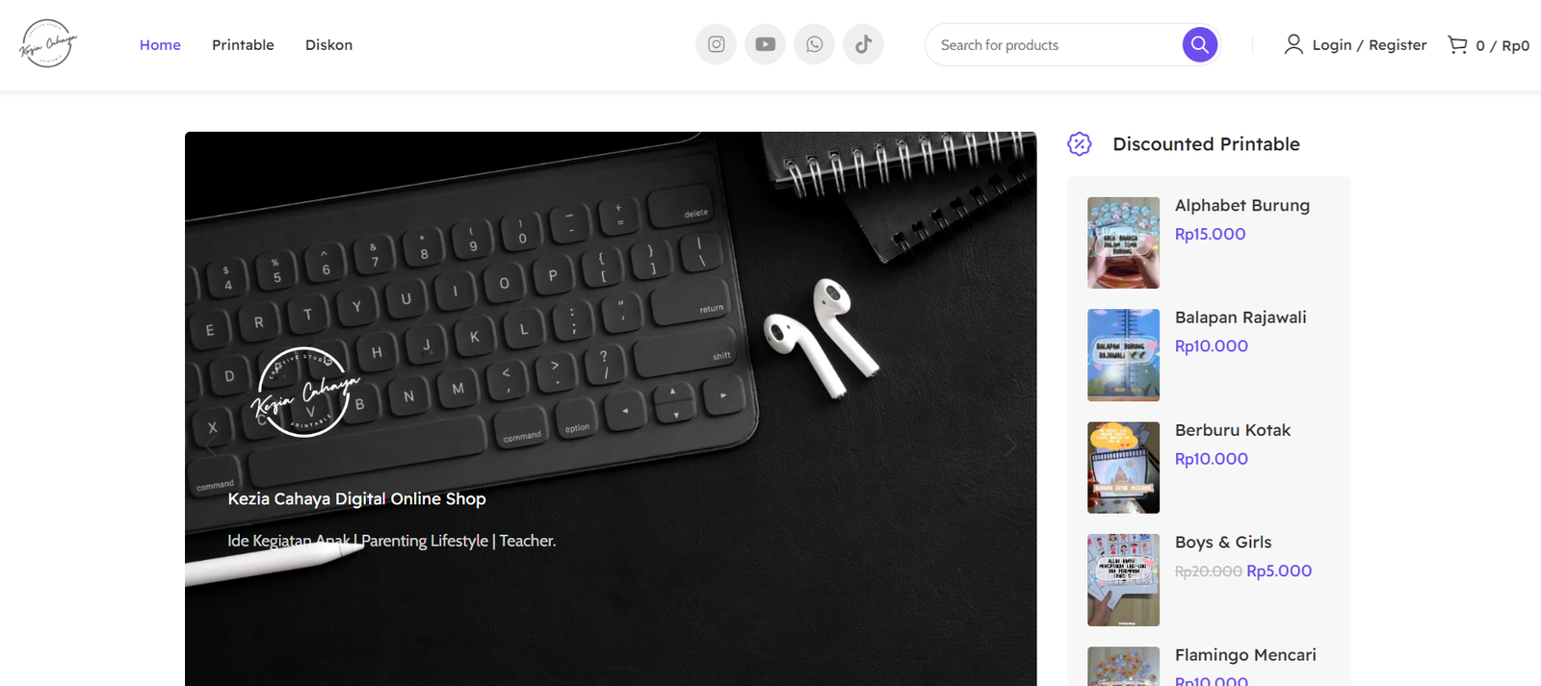Click the Discounted Printable badge icon

click(x=1080, y=144)
